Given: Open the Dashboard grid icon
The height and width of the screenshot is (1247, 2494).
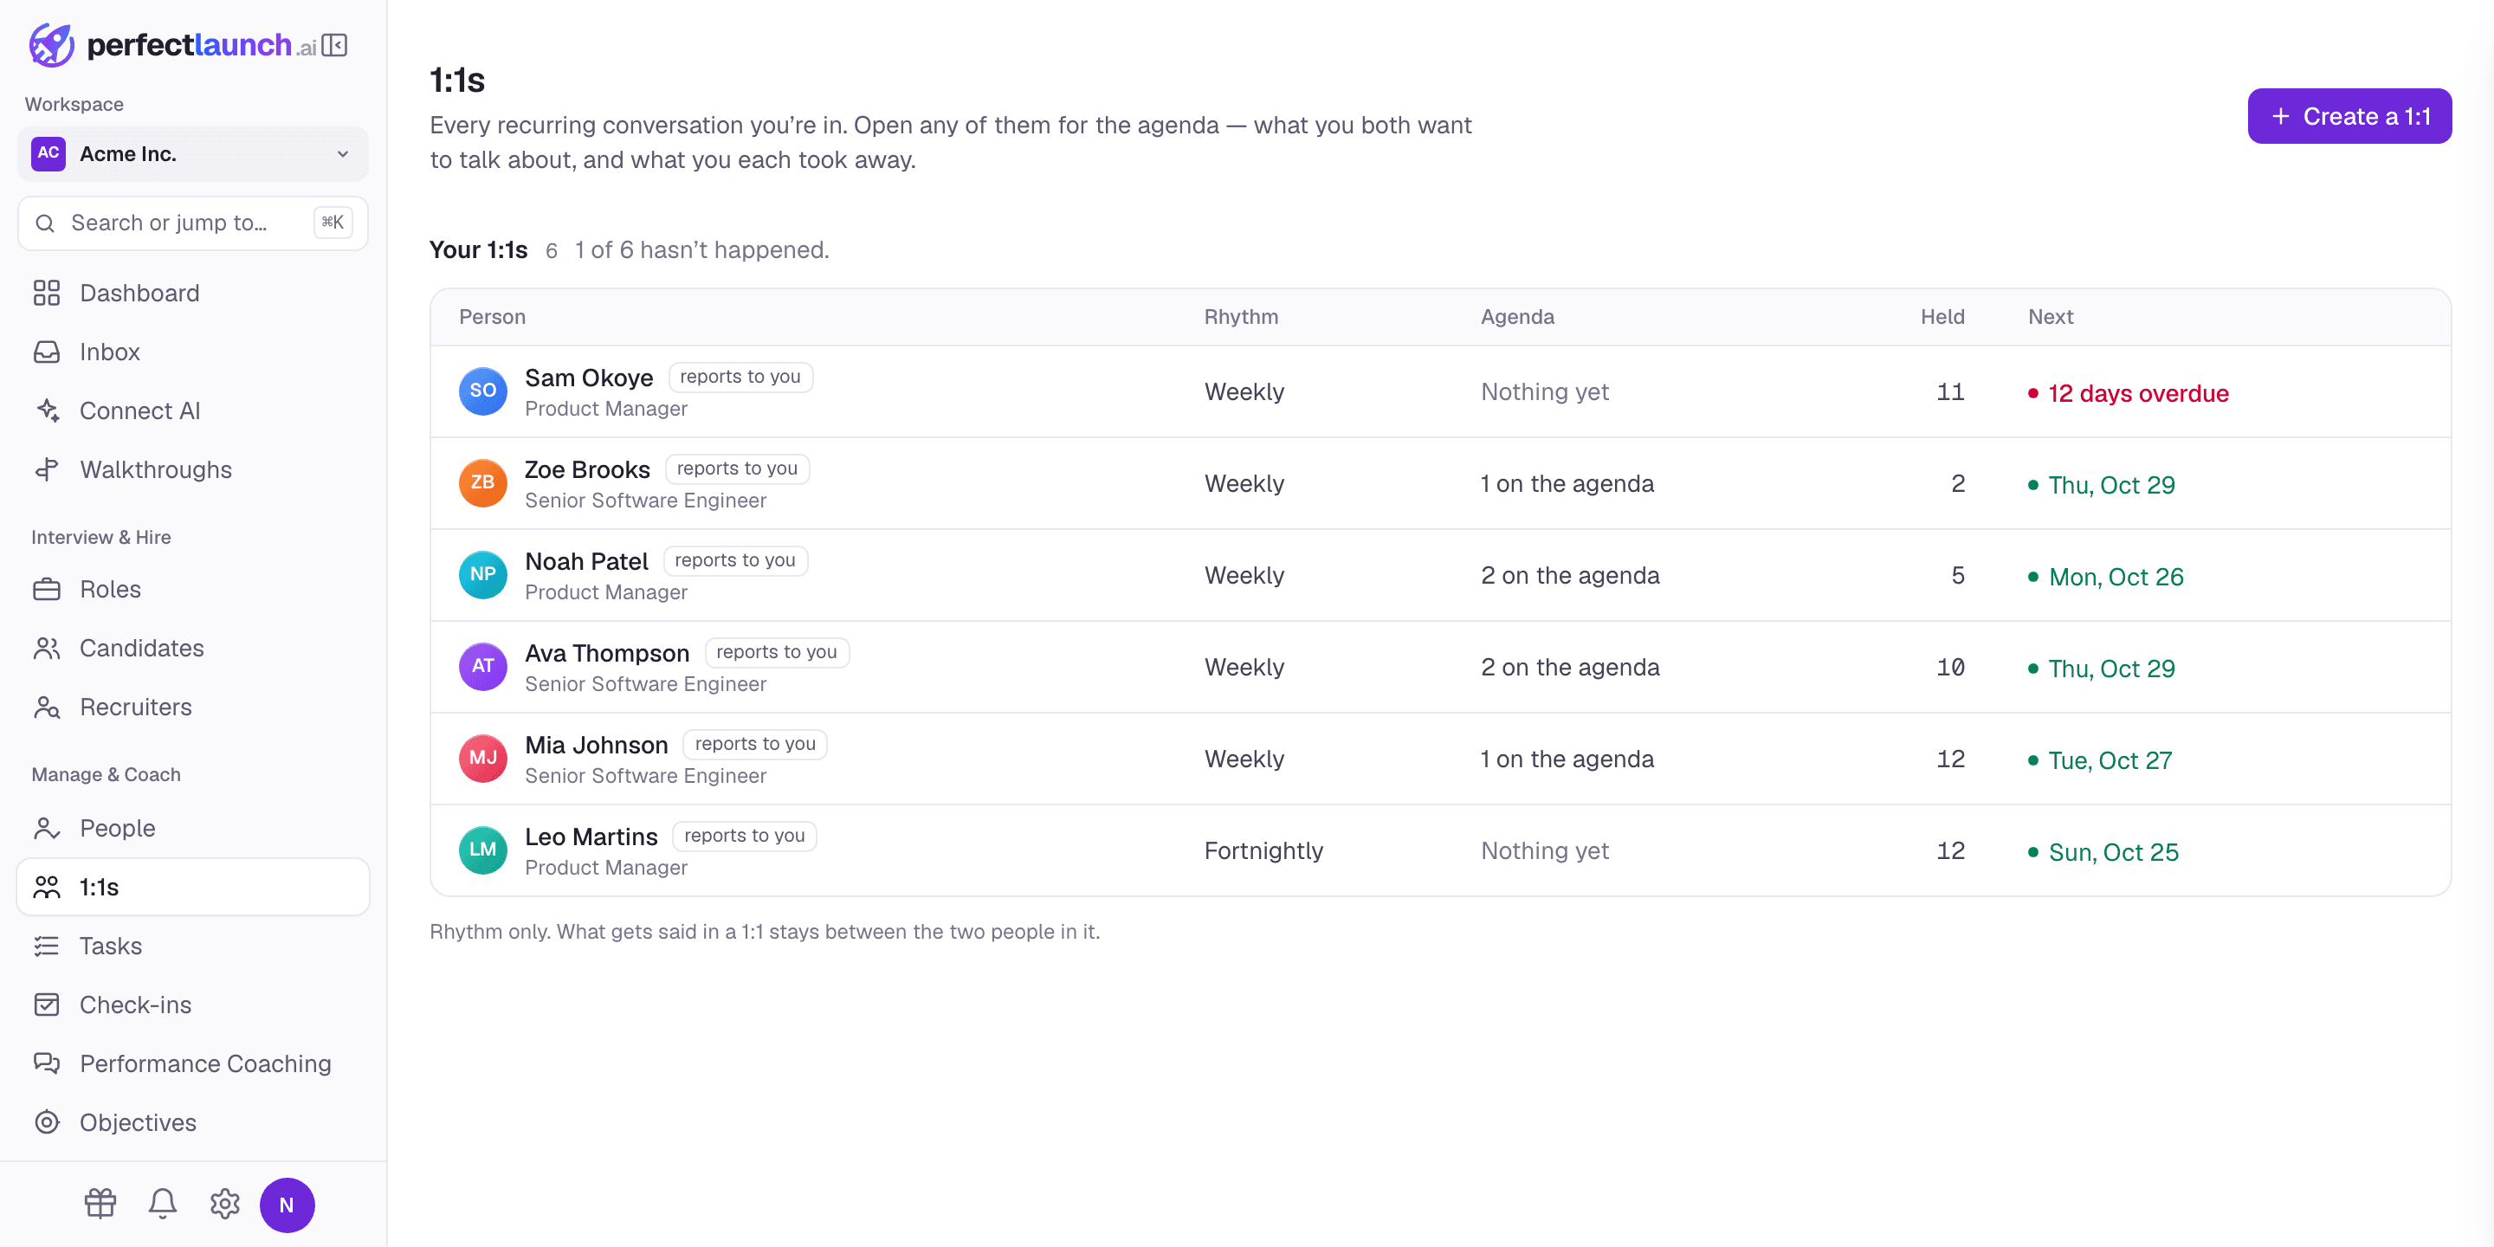Looking at the screenshot, I should pos(47,293).
